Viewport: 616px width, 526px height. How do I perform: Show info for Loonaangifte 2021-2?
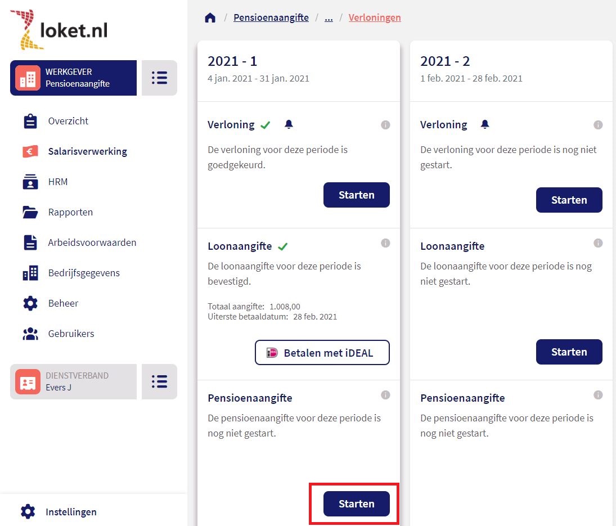pos(598,243)
